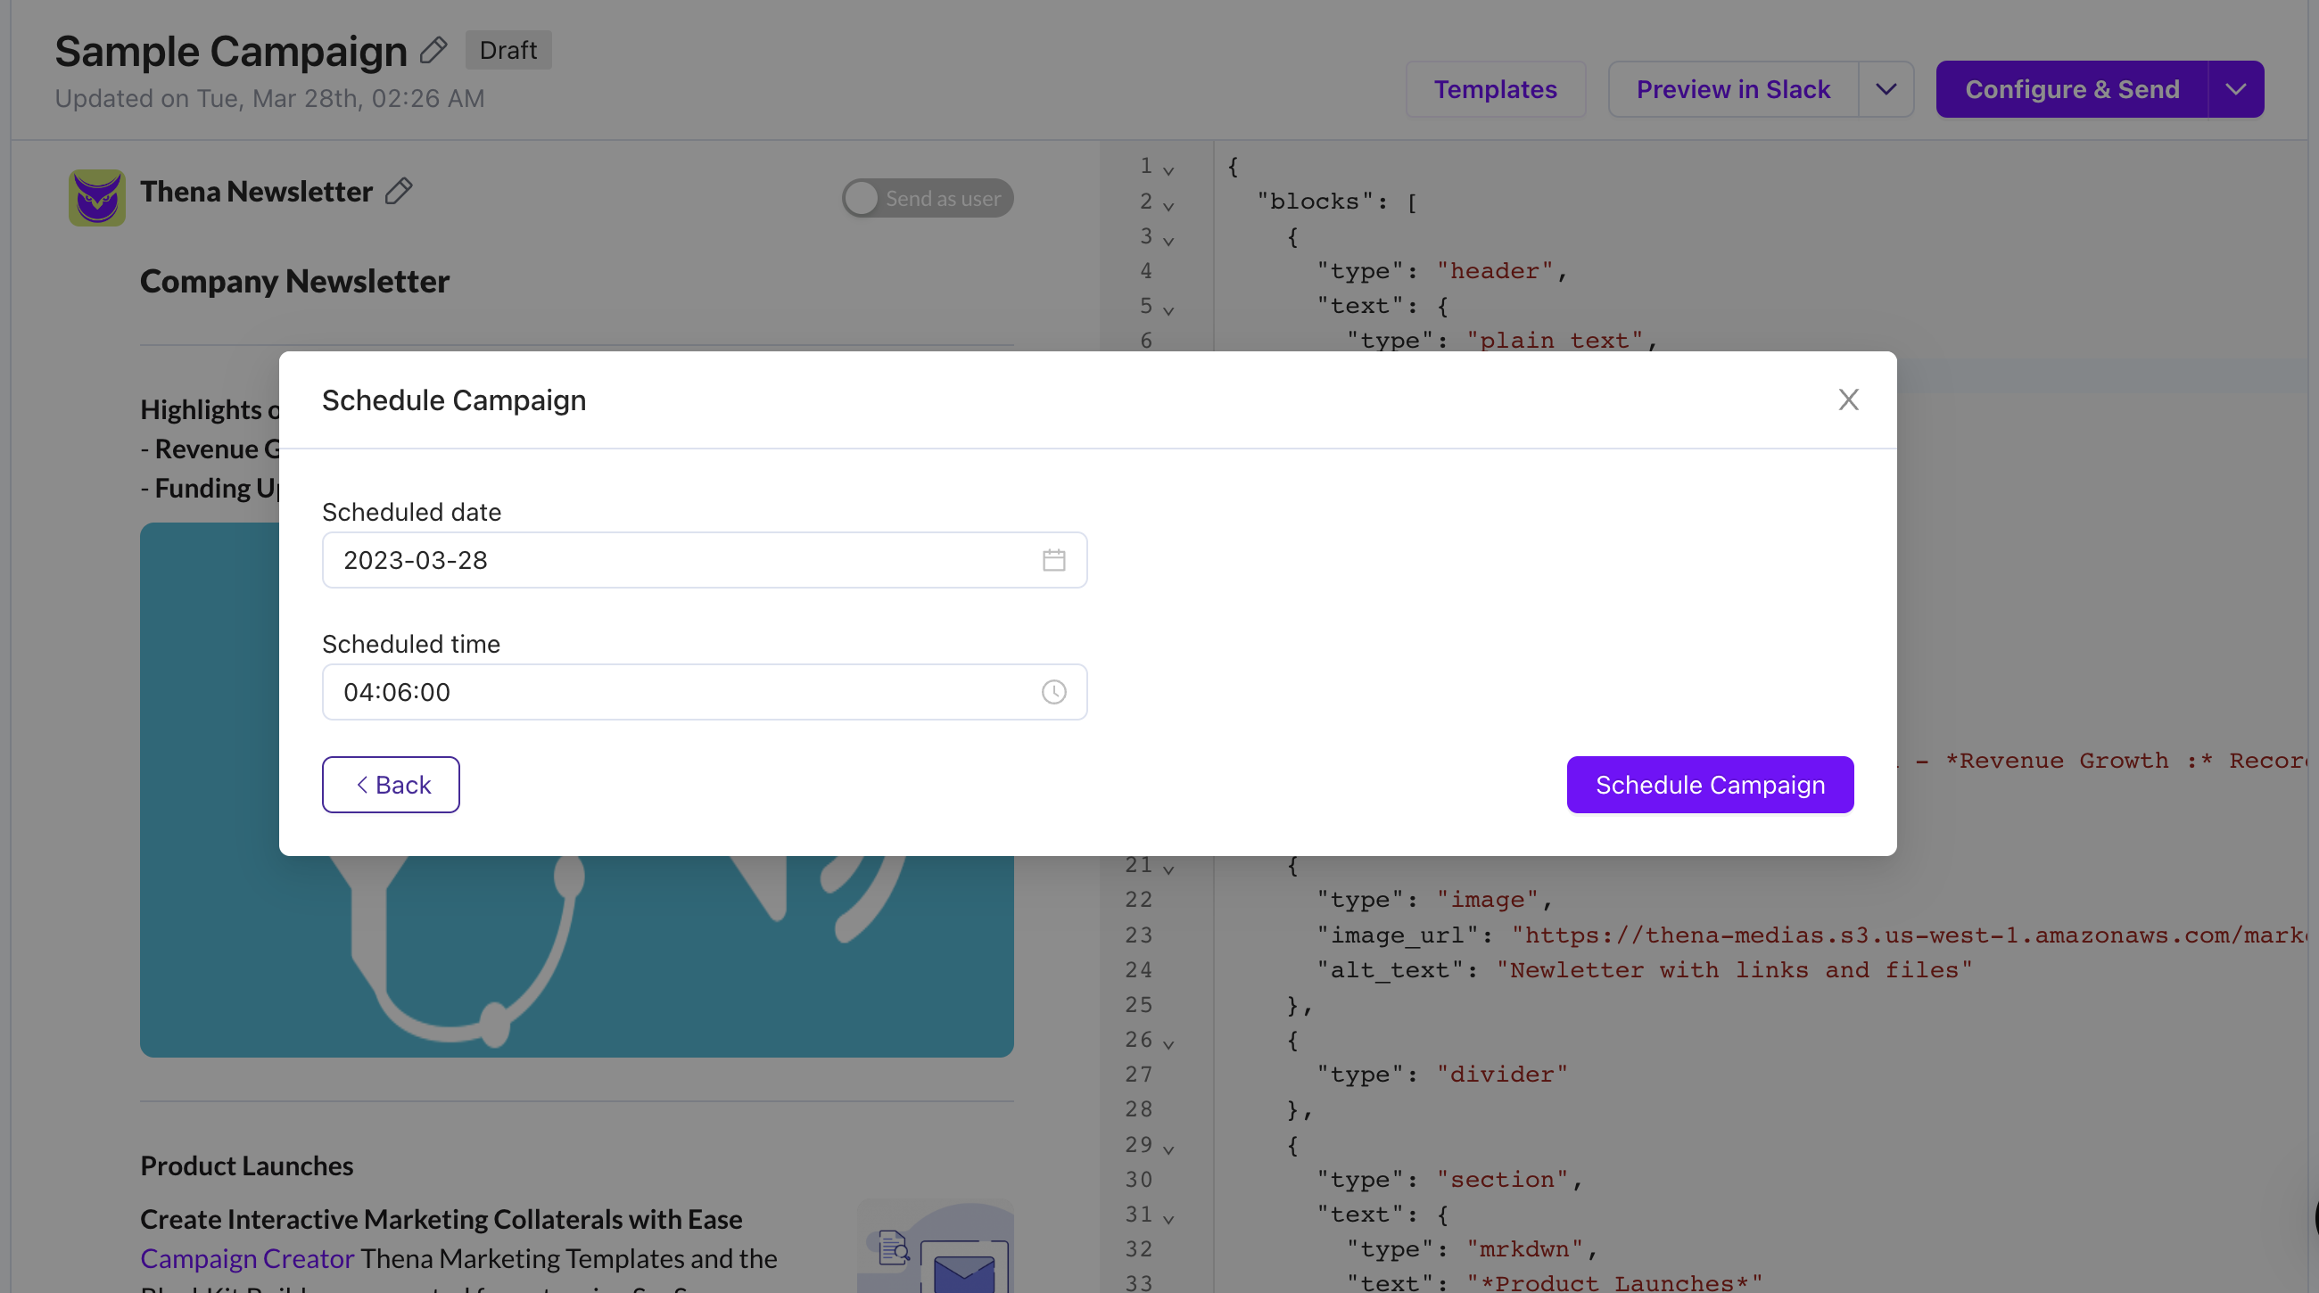Click the Preview in Slack button

coord(1733,89)
